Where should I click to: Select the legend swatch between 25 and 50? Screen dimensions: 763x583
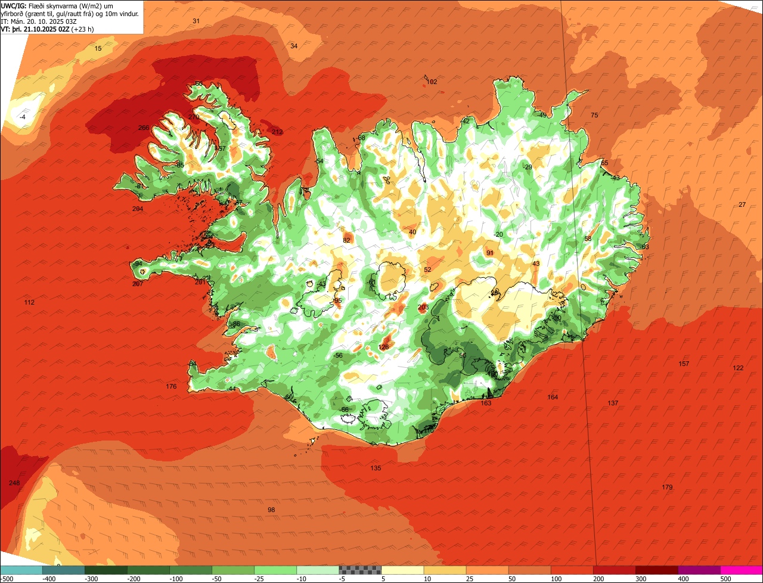[x=487, y=570]
